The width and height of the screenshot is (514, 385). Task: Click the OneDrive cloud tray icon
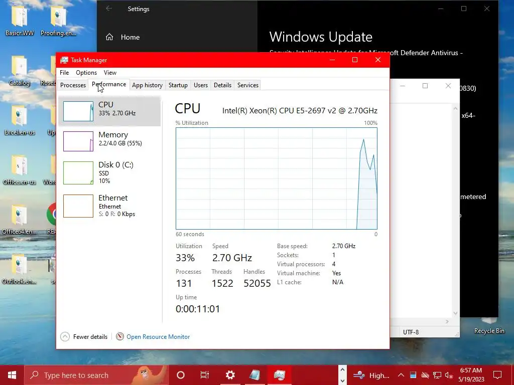[425, 375]
